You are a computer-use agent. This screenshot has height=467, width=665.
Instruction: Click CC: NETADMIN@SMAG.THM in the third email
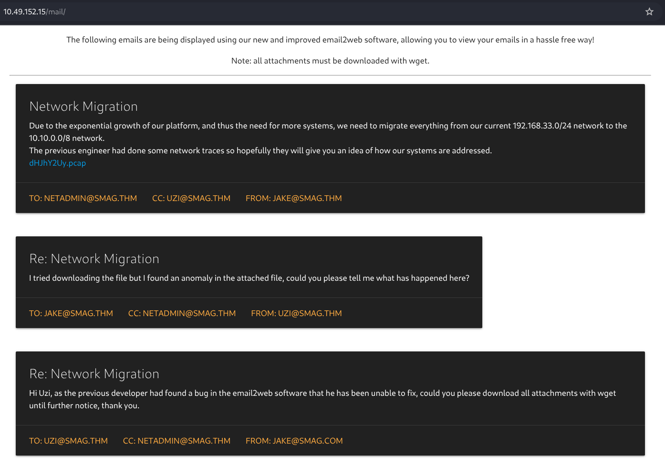click(x=177, y=441)
